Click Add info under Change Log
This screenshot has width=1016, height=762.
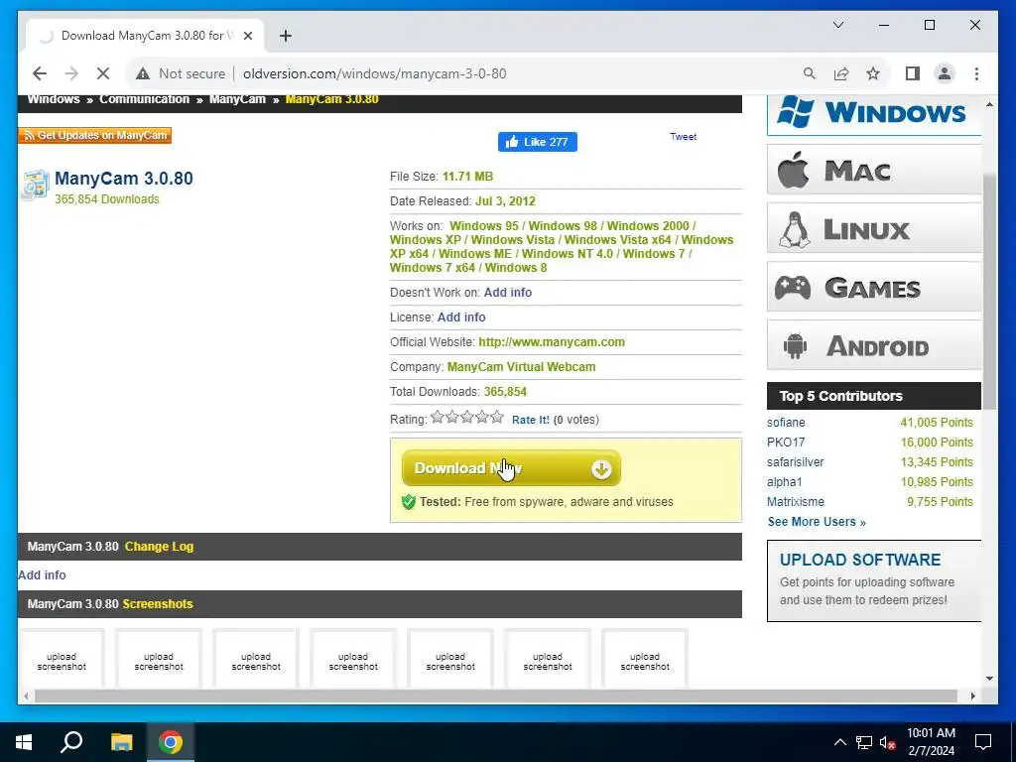point(42,575)
